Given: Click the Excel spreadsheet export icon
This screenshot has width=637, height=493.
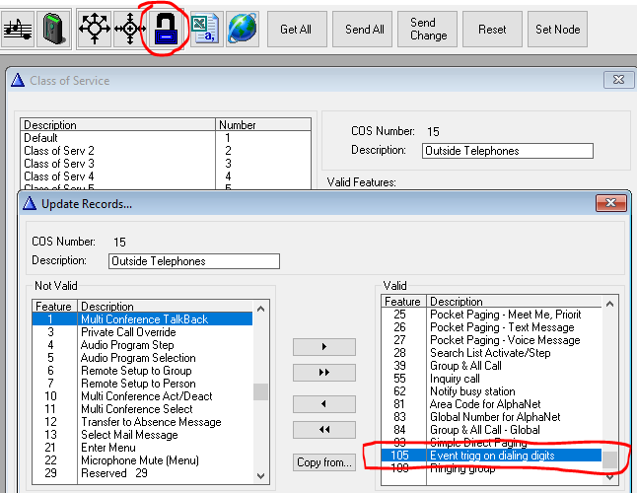Looking at the screenshot, I should tap(205, 29).
